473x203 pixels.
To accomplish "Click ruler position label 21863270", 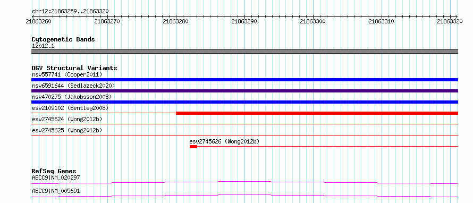I will 107,21.
